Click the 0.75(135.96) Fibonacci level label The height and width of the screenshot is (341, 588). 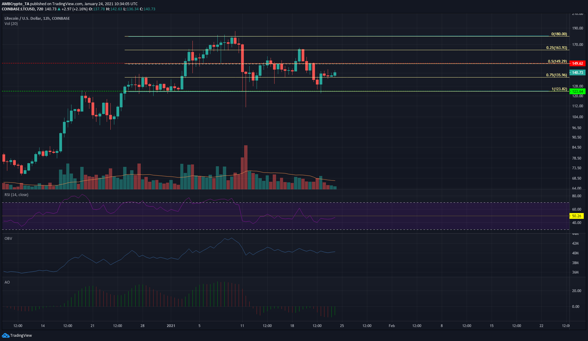(557, 75)
